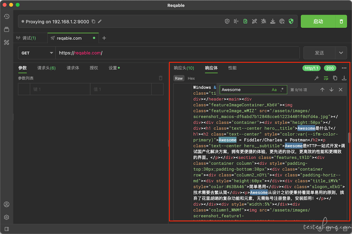
Task: Toggle the word wrap icon
Action: click(x=326, y=78)
